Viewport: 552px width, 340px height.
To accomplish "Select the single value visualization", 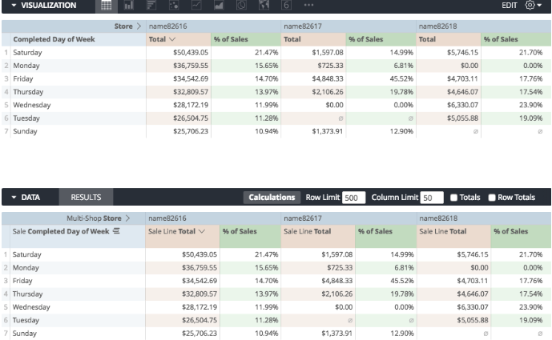I will (x=286, y=6).
